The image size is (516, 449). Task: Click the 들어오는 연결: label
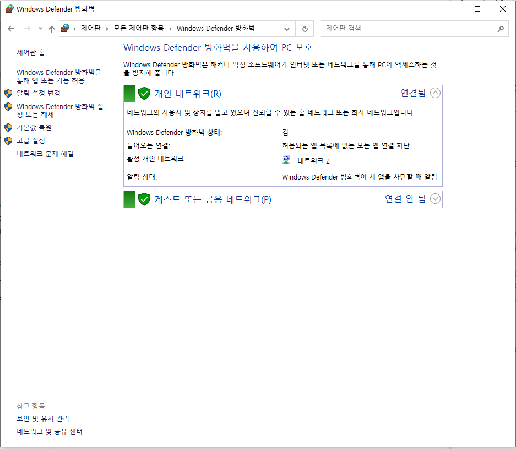pos(149,145)
